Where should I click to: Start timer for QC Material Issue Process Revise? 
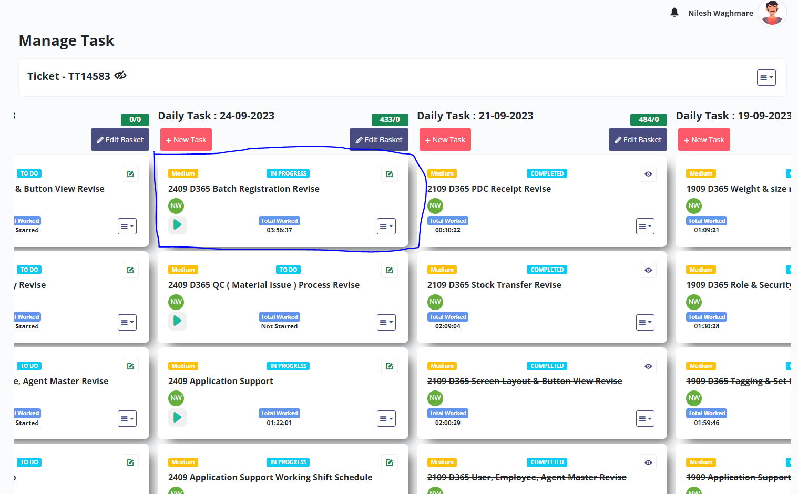[177, 321]
